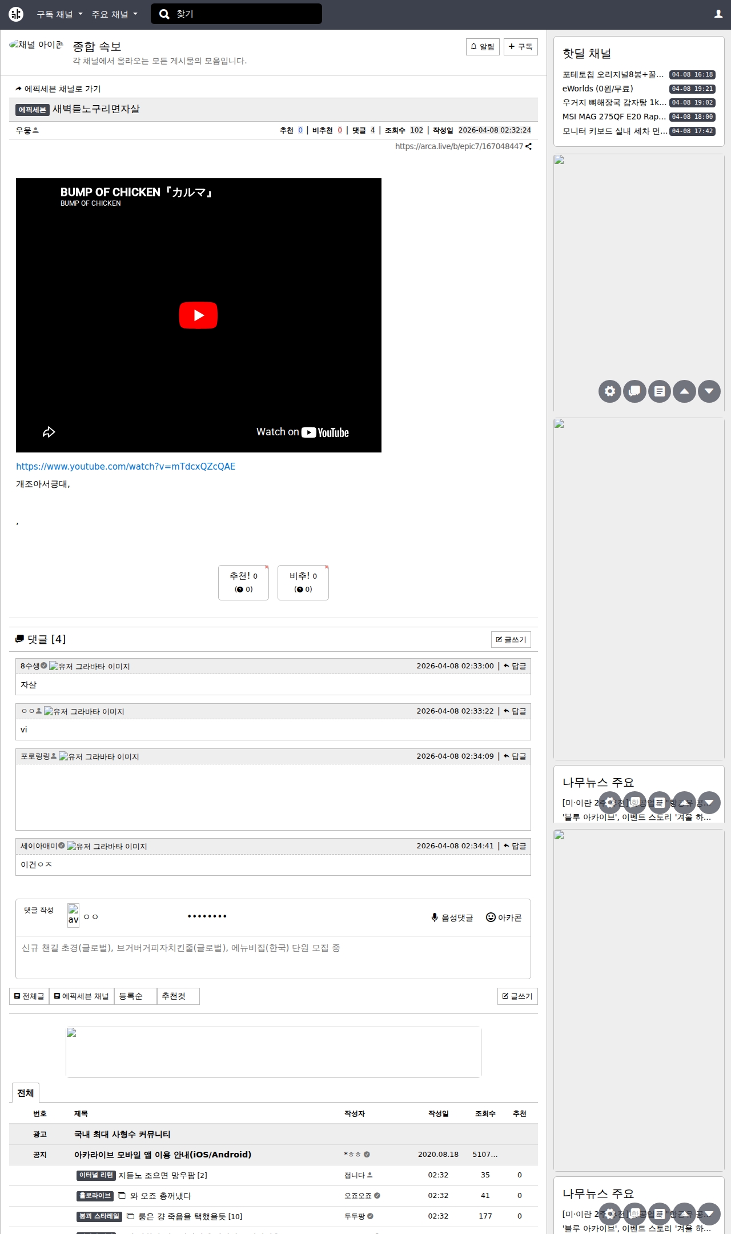The image size is (731, 1234).
Task: Click the magnifier search icon
Action: pos(164,14)
